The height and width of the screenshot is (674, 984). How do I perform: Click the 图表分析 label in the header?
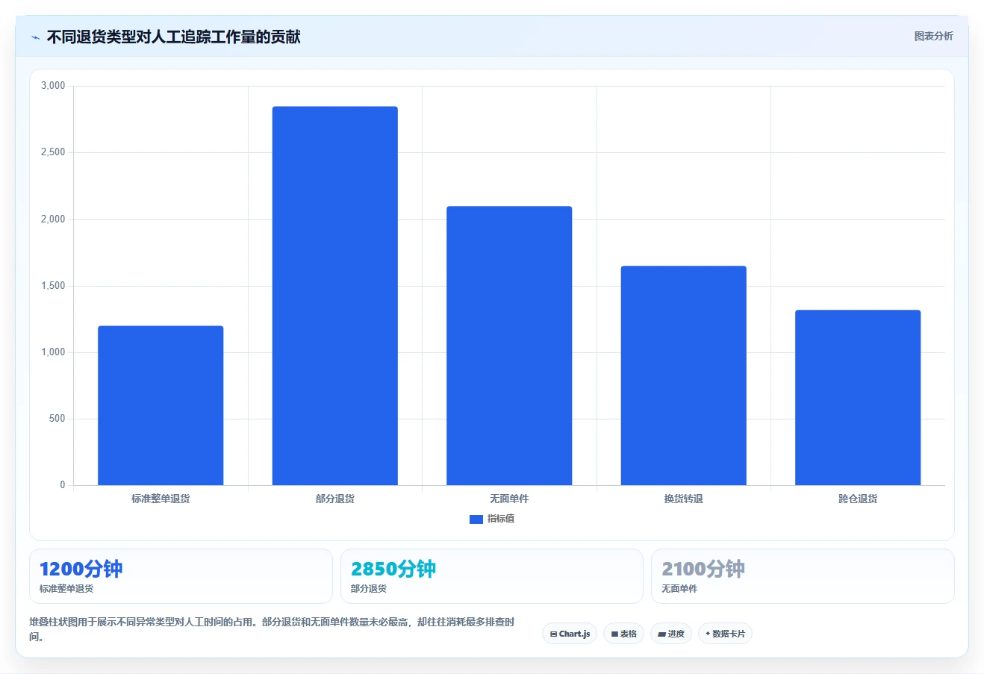(933, 36)
